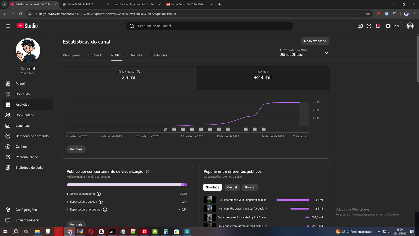Show hidden system tray icons
This screenshot has width=419, height=236.
(379, 232)
